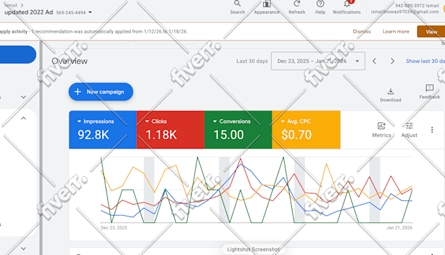
Task: Open the Feedback form
Action: pyautogui.click(x=429, y=92)
